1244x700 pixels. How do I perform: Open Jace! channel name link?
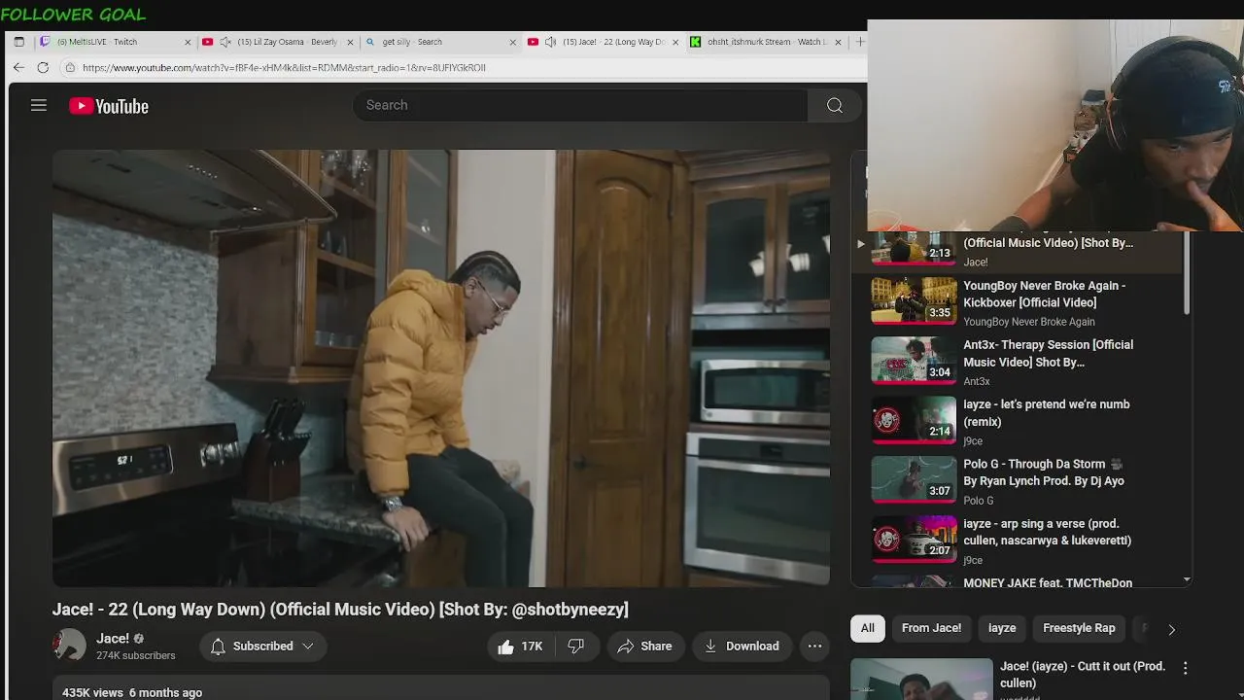click(x=113, y=639)
